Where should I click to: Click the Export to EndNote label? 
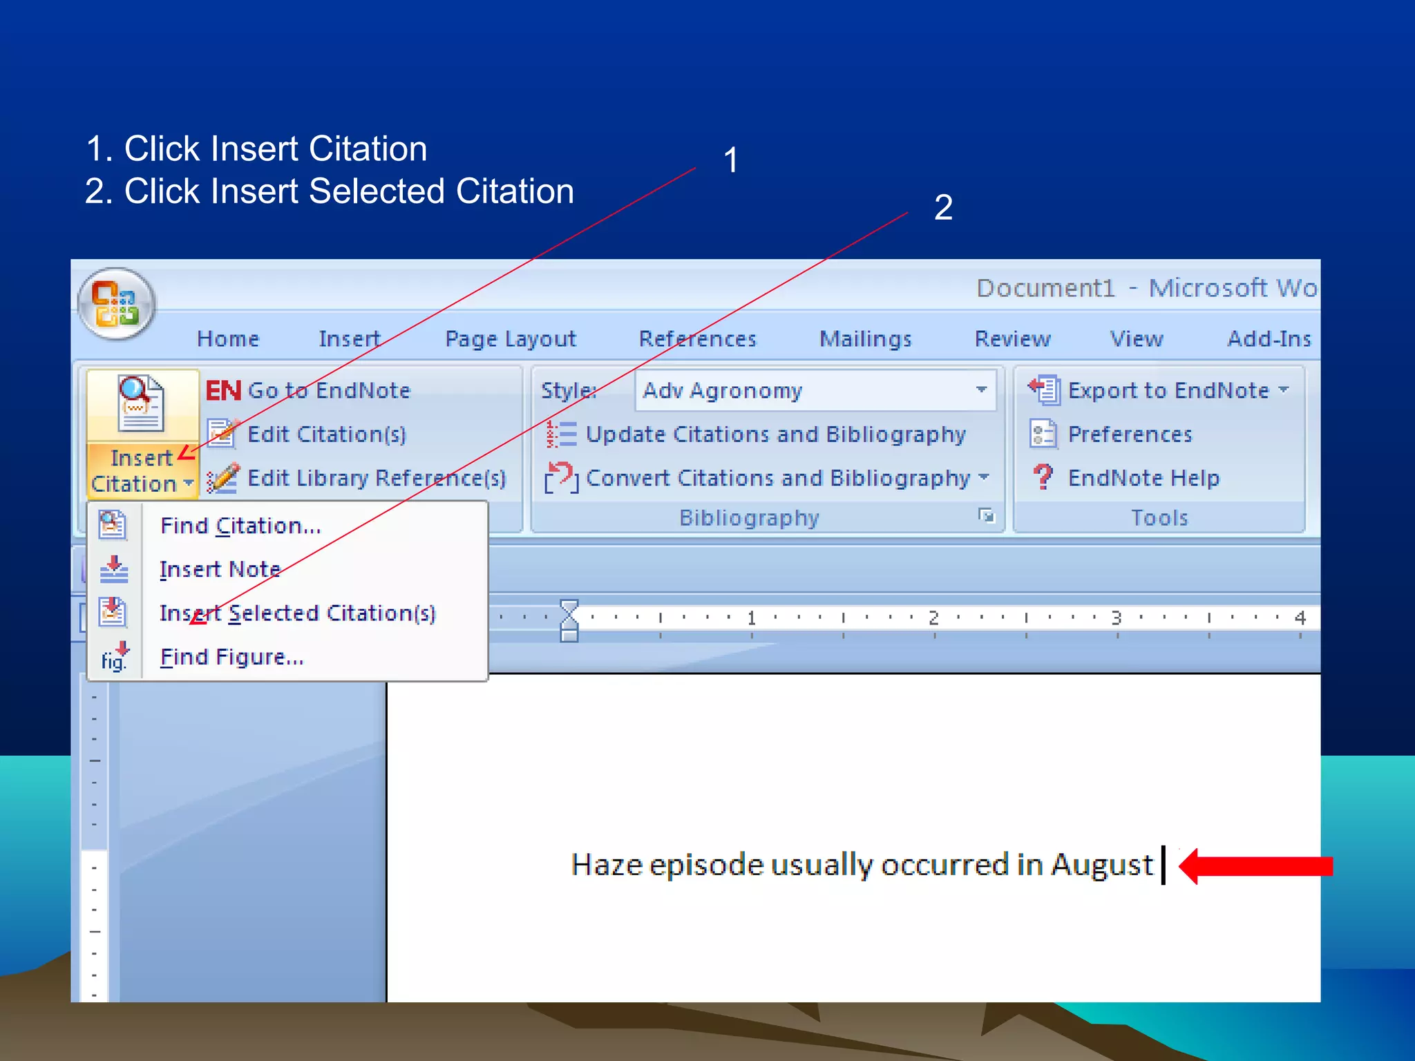1168,390
